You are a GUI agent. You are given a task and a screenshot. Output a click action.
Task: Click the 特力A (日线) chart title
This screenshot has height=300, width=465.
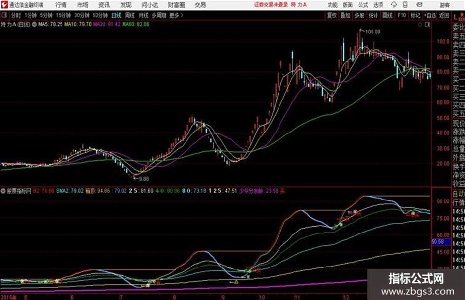(x=15, y=24)
